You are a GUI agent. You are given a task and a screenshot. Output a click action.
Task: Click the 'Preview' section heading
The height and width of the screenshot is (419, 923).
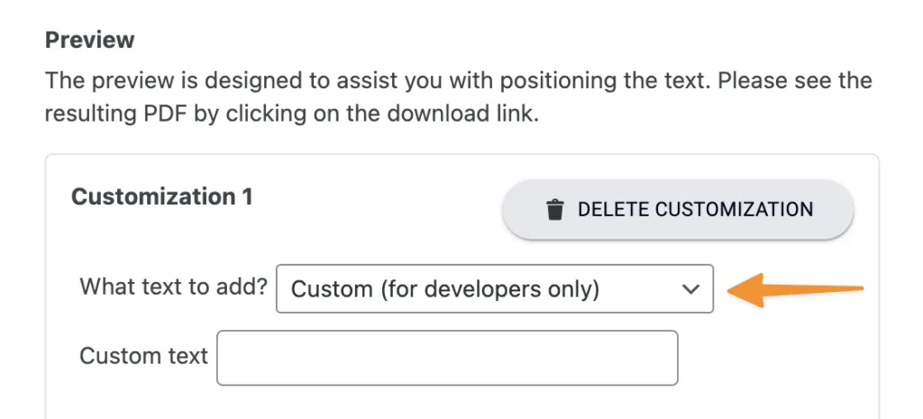90,40
